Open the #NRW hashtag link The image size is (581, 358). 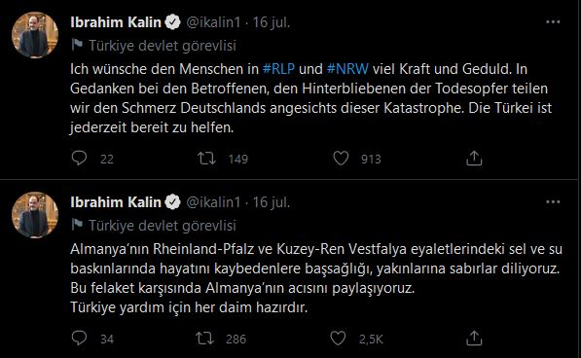coord(347,69)
